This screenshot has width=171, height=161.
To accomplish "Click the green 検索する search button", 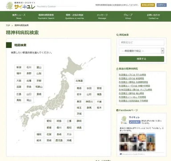I will click(142, 59).
